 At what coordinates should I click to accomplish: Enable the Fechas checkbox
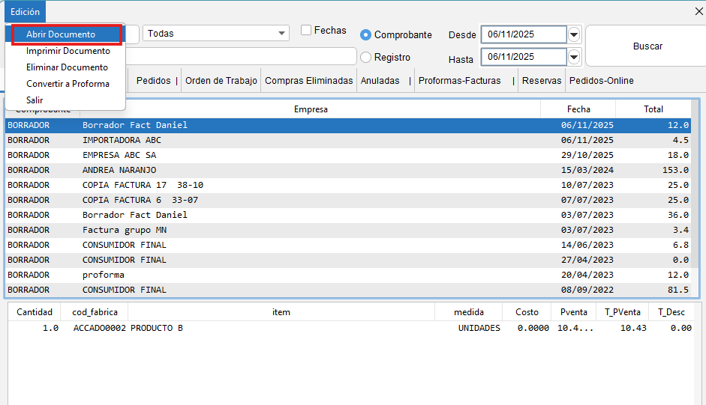(x=306, y=31)
